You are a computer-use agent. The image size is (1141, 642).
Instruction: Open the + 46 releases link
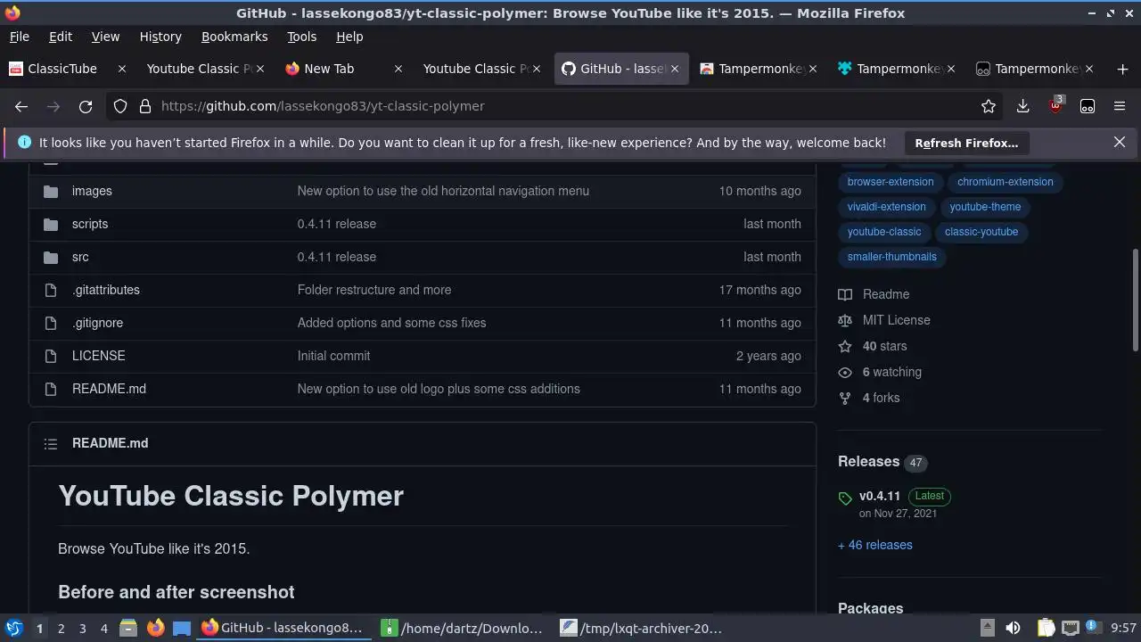click(x=875, y=545)
